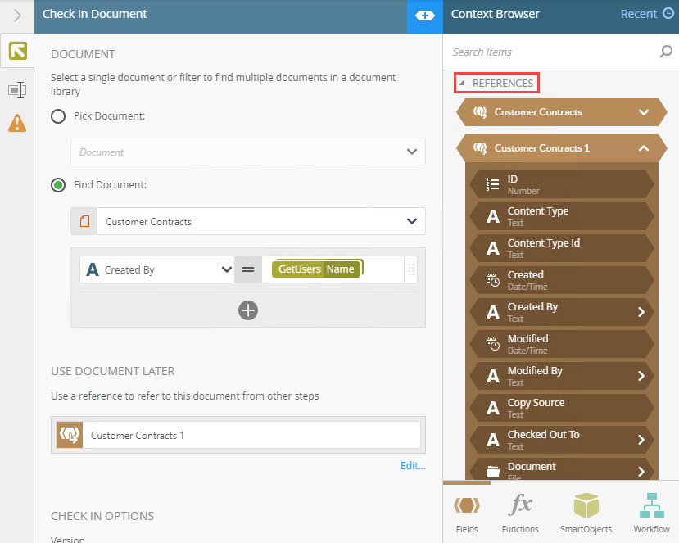Image resolution: width=679 pixels, height=543 pixels.
Task: Collapse the Customer Contracts 1 reference chevron
Action: pyautogui.click(x=644, y=148)
